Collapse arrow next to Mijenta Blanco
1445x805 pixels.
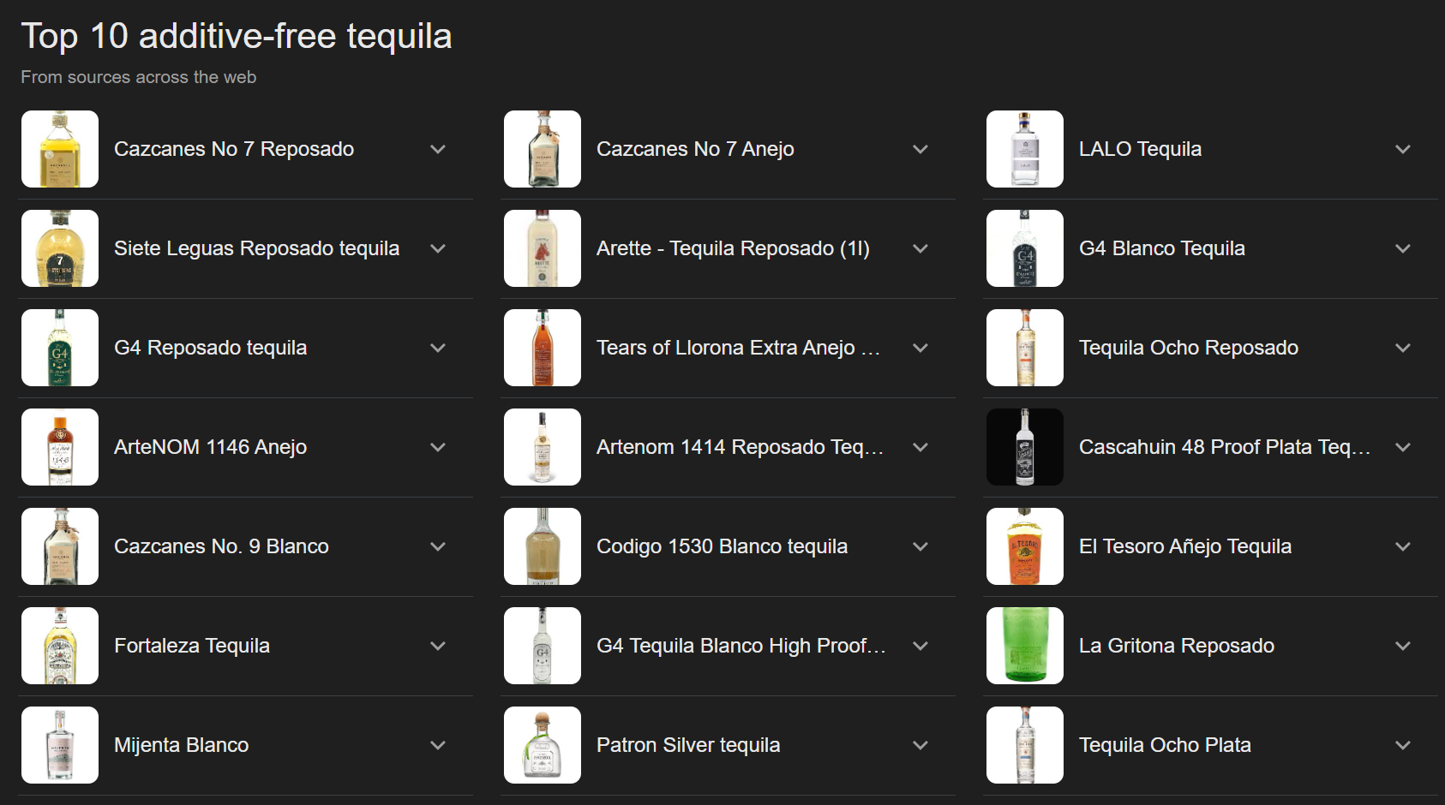tap(438, 745)
